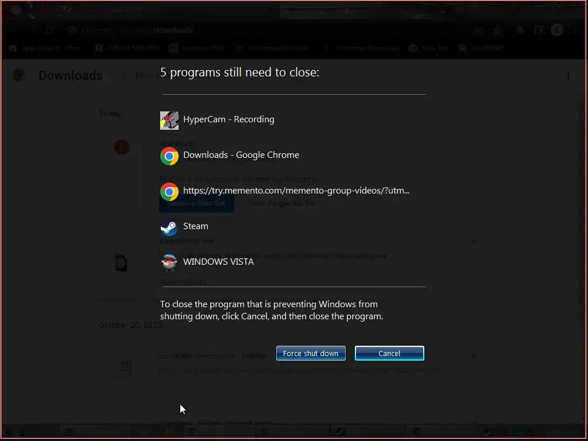Open 'New Tab' bookmark in dimmed Chrome
Viewport: 588px width, 441px height.
click(x=428, y=48)
